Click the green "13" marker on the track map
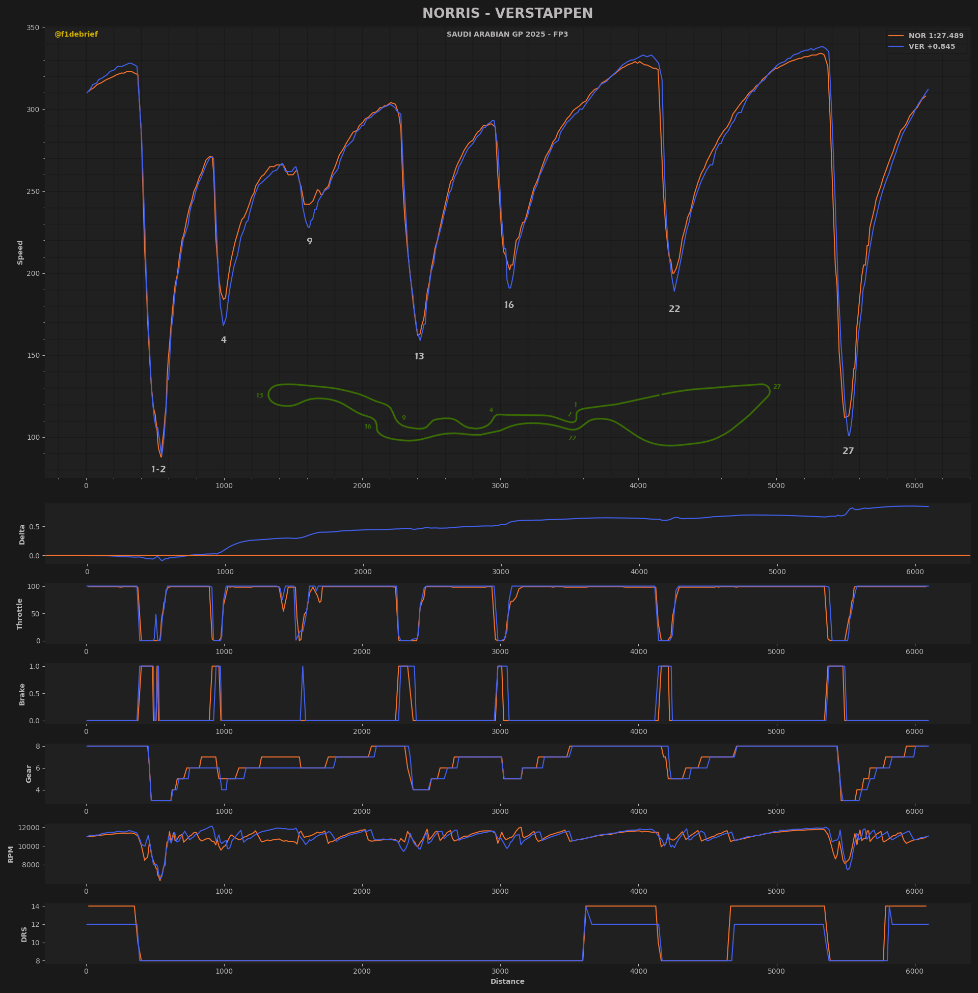978x993 pixels. [259, 395]
